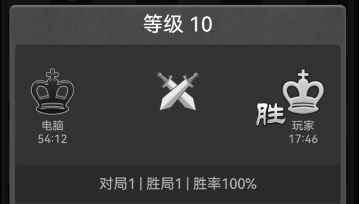363x204 pixels.
Task: Click the 等级 word in the header
Action: click(163, 24)
